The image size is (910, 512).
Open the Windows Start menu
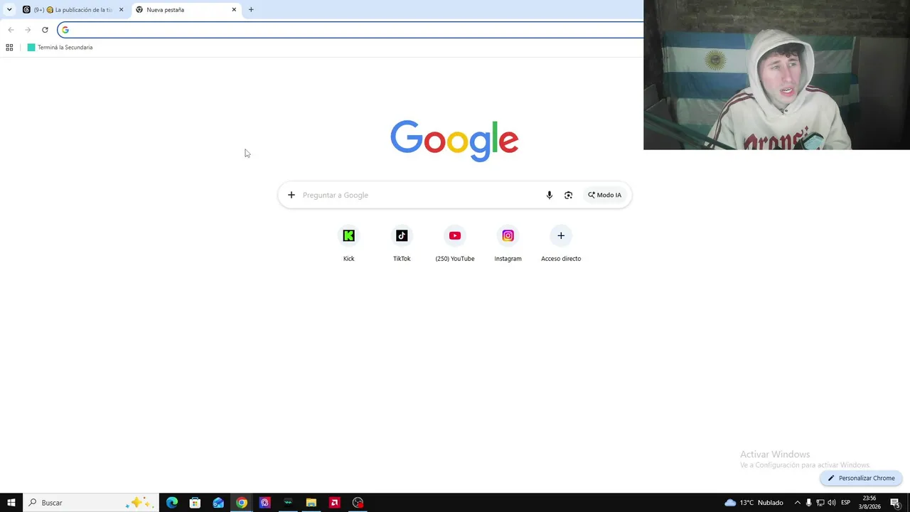[x=11, y=503]
